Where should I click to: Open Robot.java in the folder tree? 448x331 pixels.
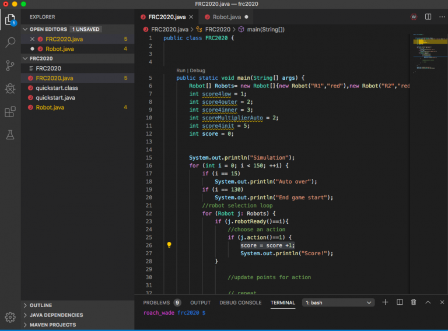(x=78, y=108)
